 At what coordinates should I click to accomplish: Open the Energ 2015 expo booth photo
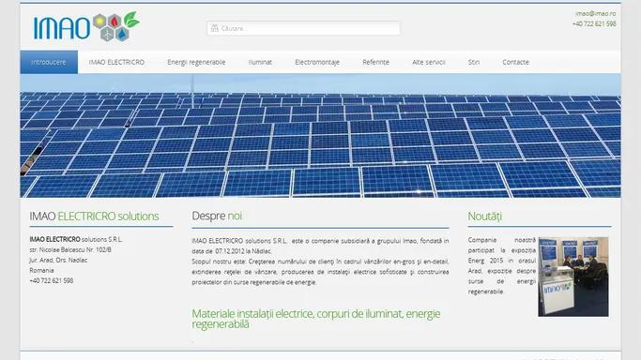(573, 277)
